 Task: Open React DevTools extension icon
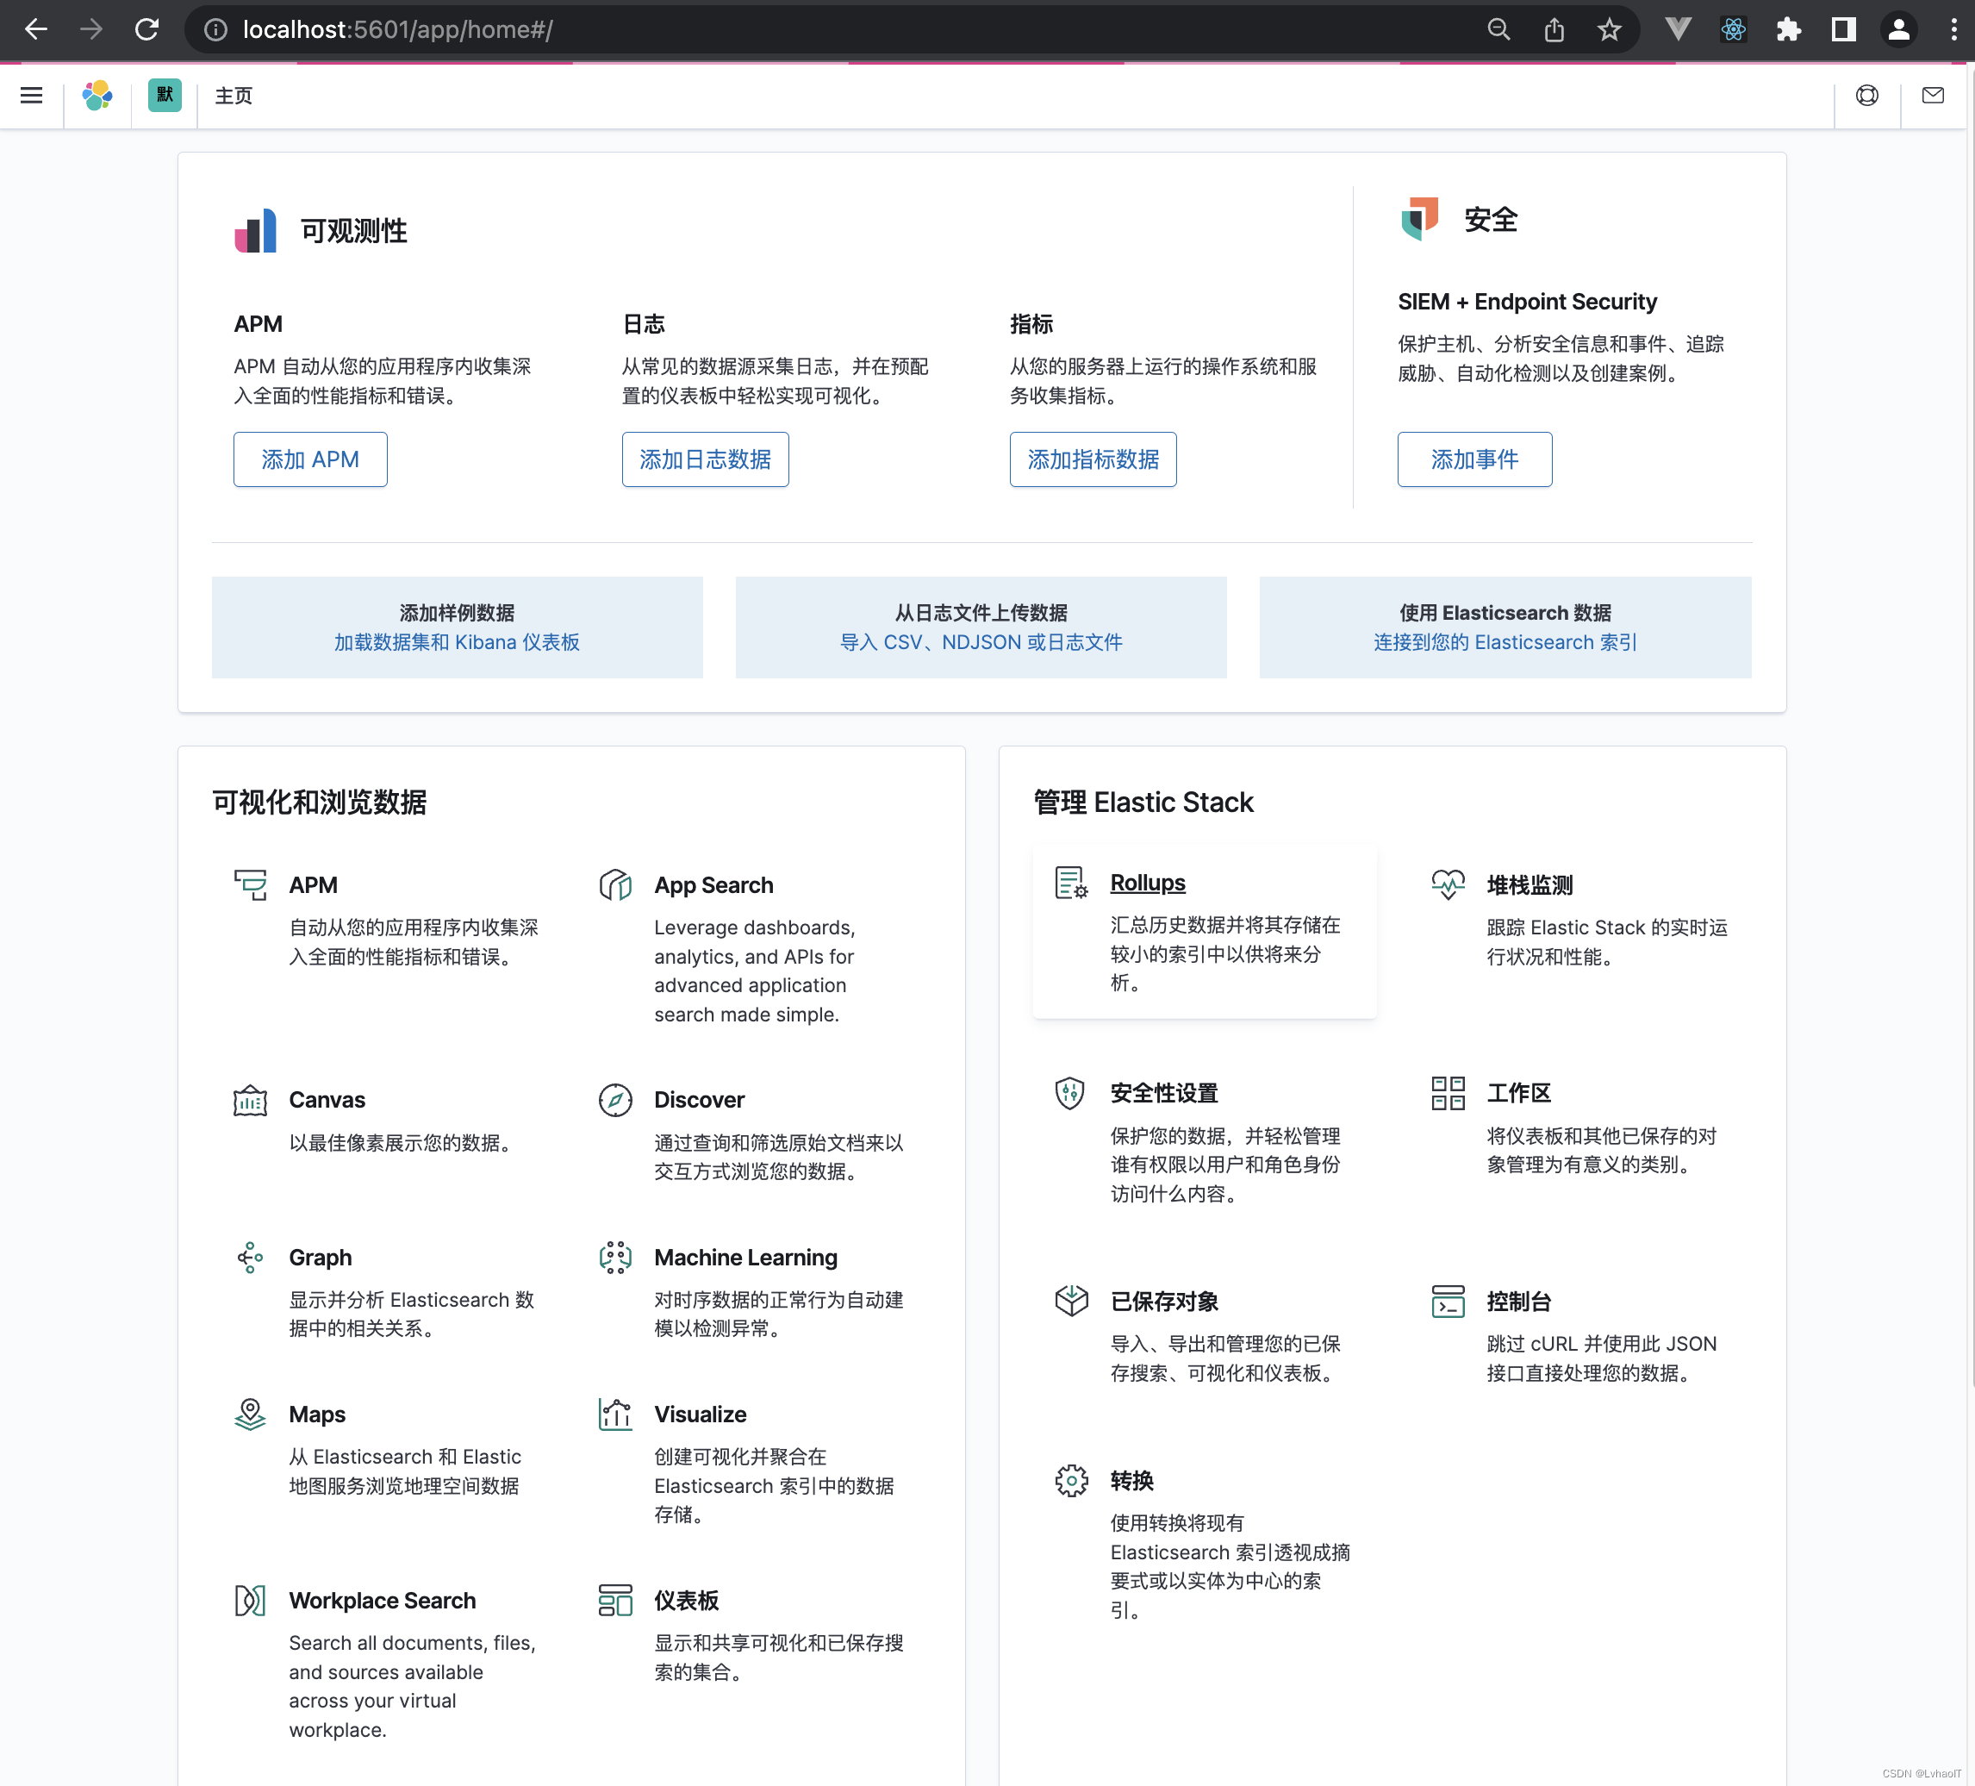(1733, 29)
